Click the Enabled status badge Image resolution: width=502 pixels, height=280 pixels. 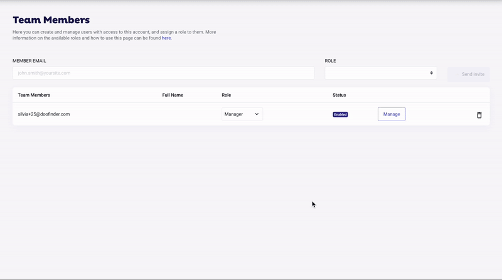click(340, 114)
